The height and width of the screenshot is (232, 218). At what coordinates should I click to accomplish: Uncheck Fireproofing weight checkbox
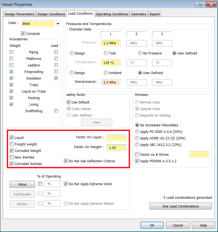click(x=11, y=72)
